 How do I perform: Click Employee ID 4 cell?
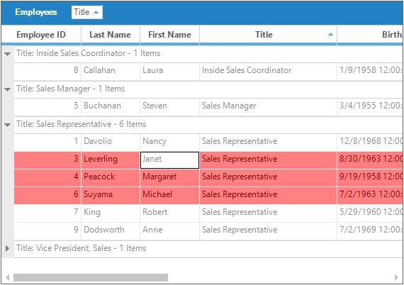click(47, 178)
